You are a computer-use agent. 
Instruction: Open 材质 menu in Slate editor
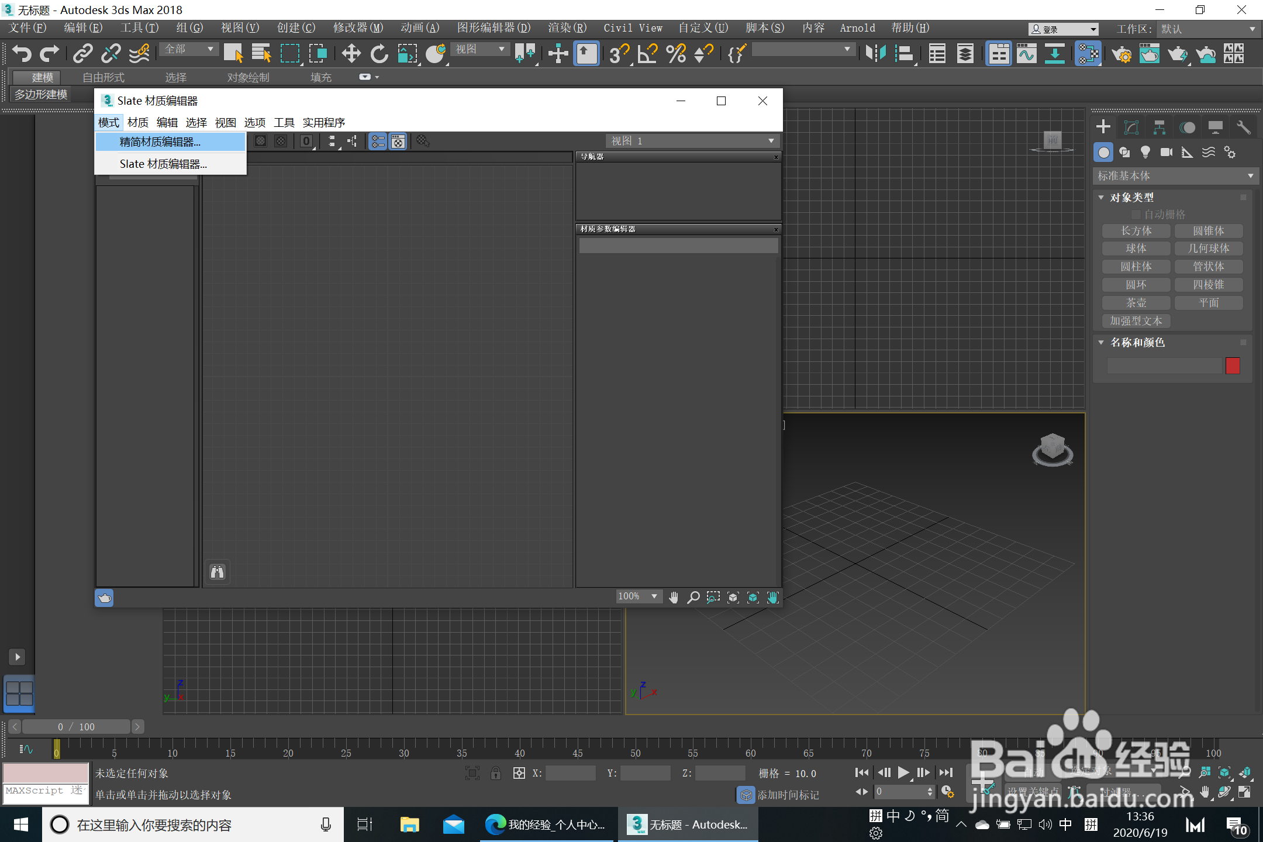pyautogui.click(x=138, y=122)
